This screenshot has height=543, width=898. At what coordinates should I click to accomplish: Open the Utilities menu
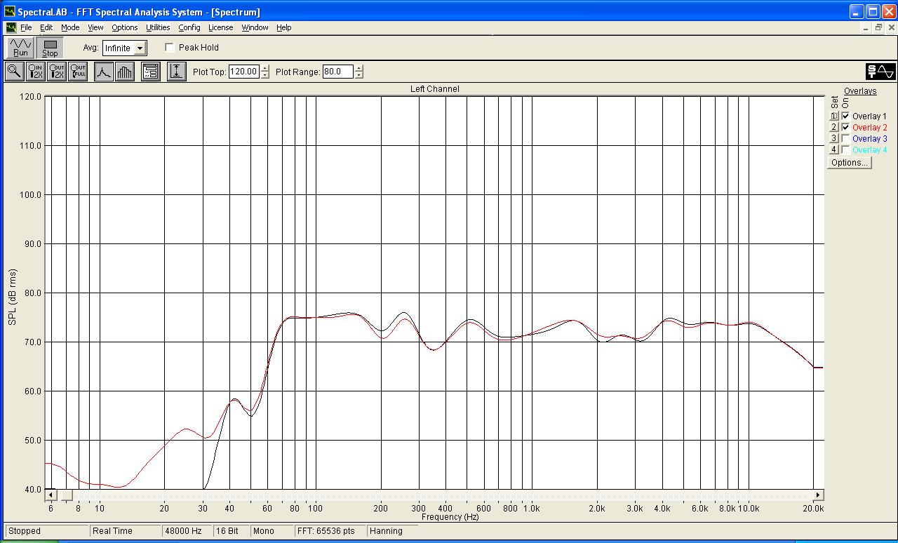(x=158, y=27)
